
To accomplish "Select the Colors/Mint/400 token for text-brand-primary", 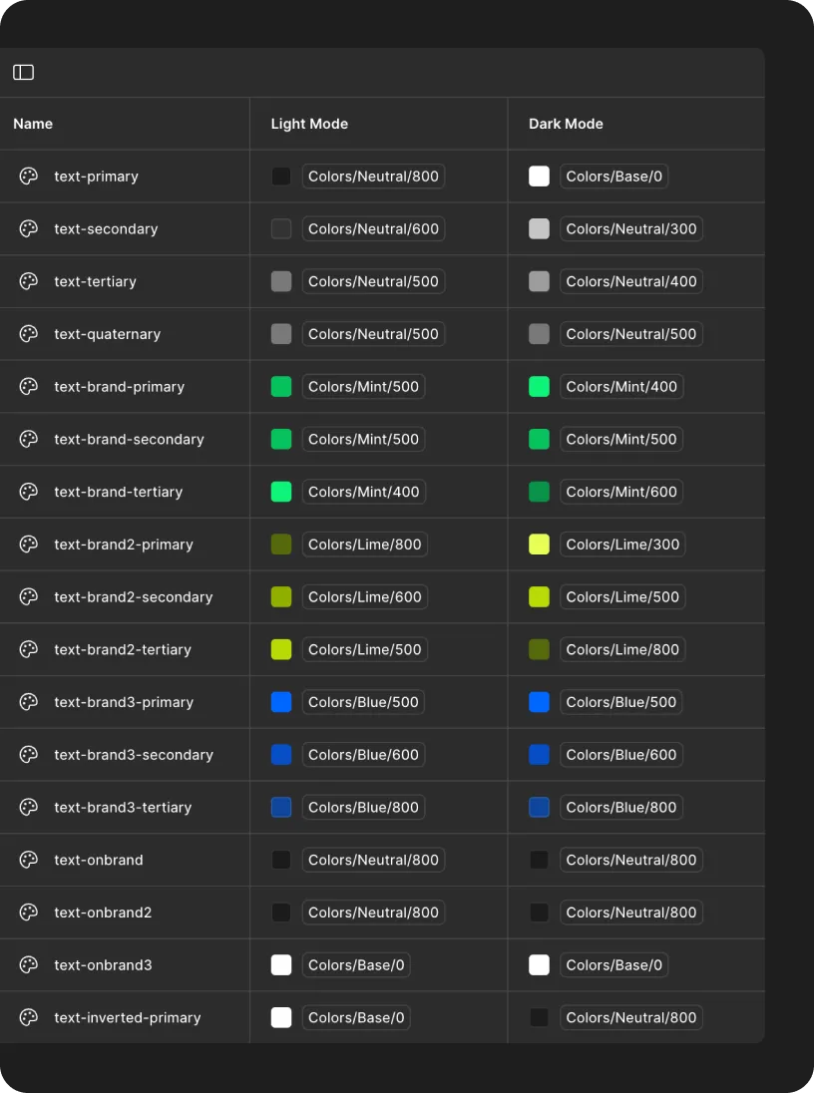I will click(621, 386).
